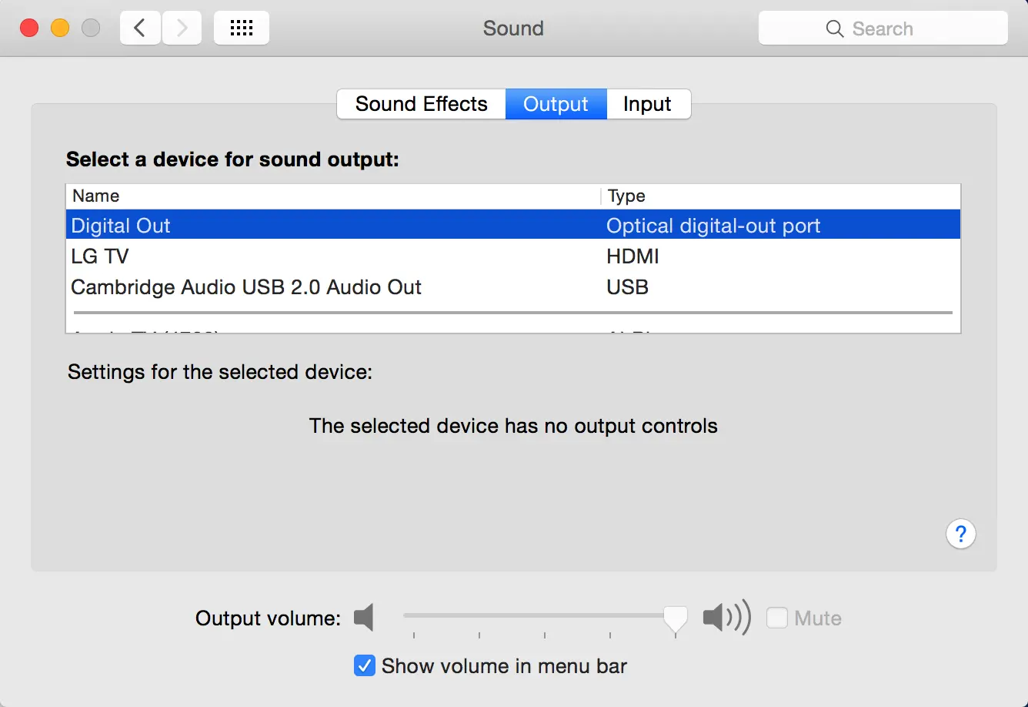Image resolution: width=1028 pixels, height=707 pixels.
Task: Choose LG TV as output device
Action: click(308, 256)
